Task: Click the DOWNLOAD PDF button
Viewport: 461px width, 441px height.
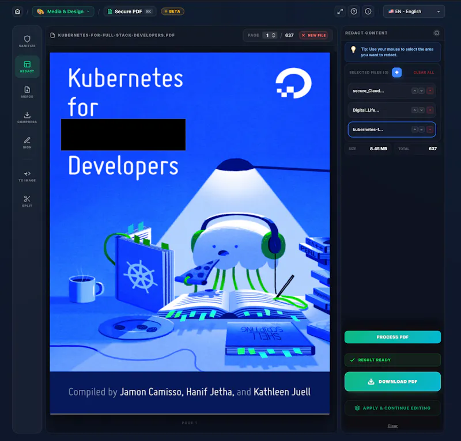Action: [392, 382]
